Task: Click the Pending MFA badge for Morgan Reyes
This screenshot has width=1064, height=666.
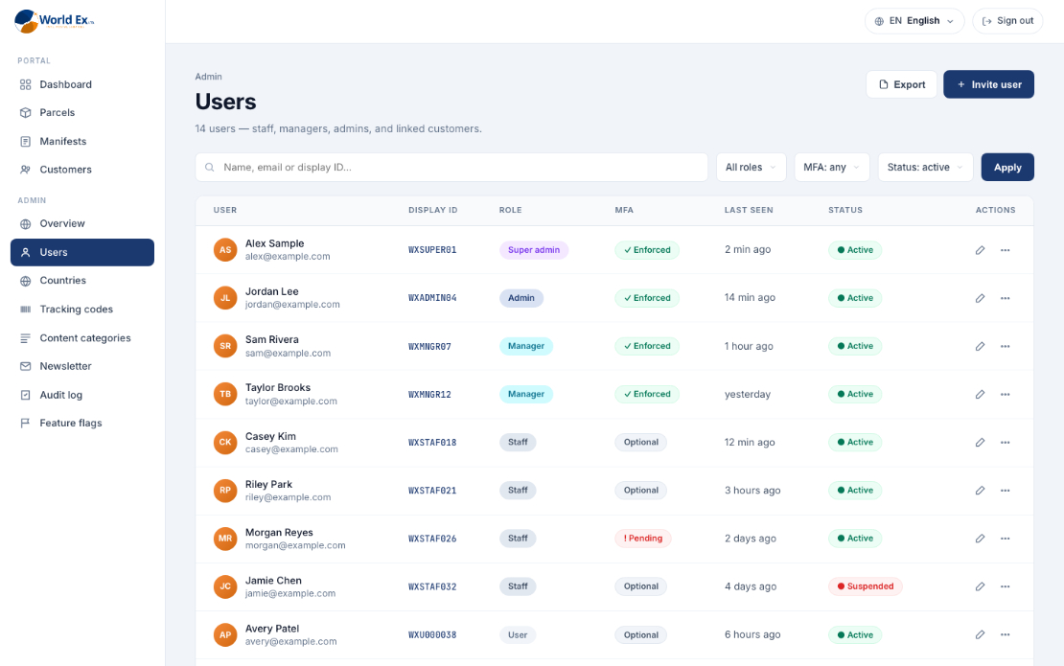Action: coord(643,539)
